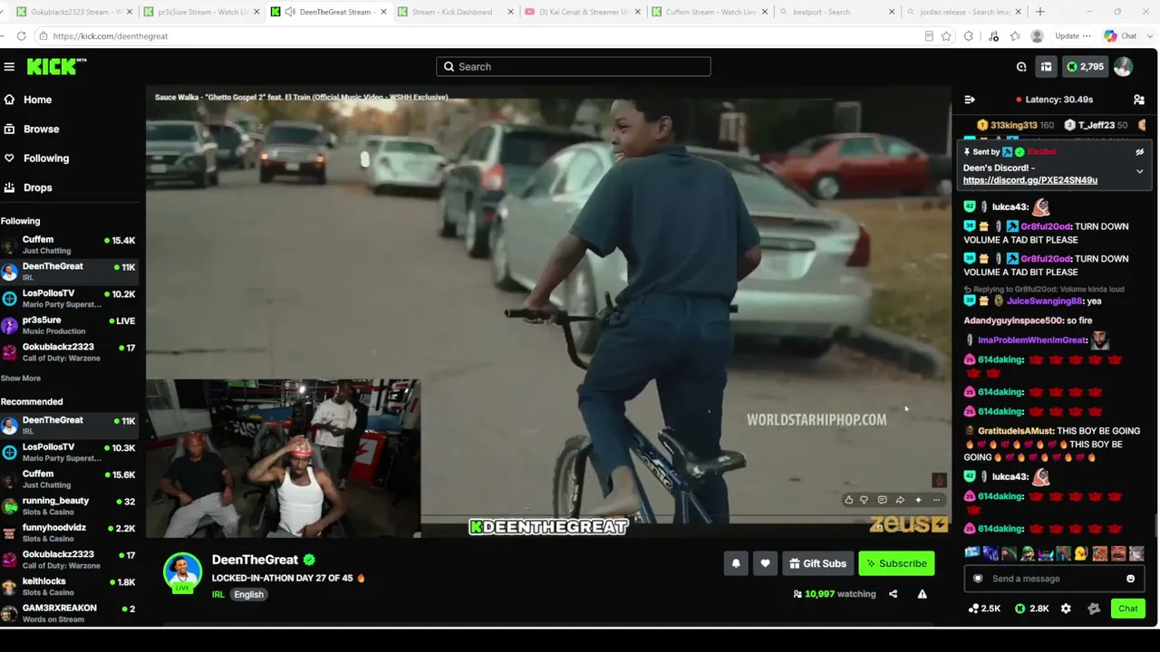
Task: Select the English language tag
Action: pos(248,594)
